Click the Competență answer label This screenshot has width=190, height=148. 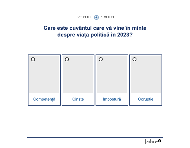44,99
